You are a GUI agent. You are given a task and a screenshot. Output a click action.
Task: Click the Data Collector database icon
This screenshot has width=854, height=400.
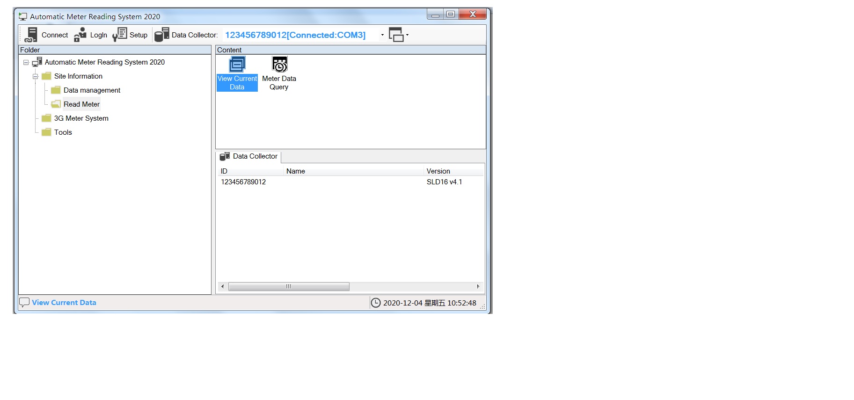(162, 35)
